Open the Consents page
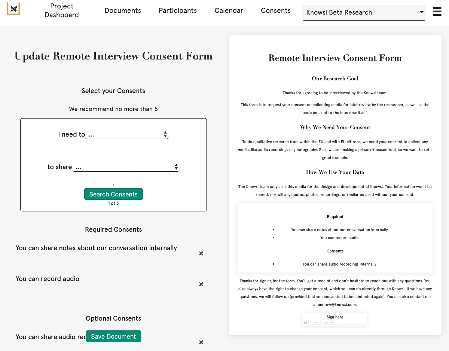The width and height of the screenshot is (449, 351). (x=275, y=10)
